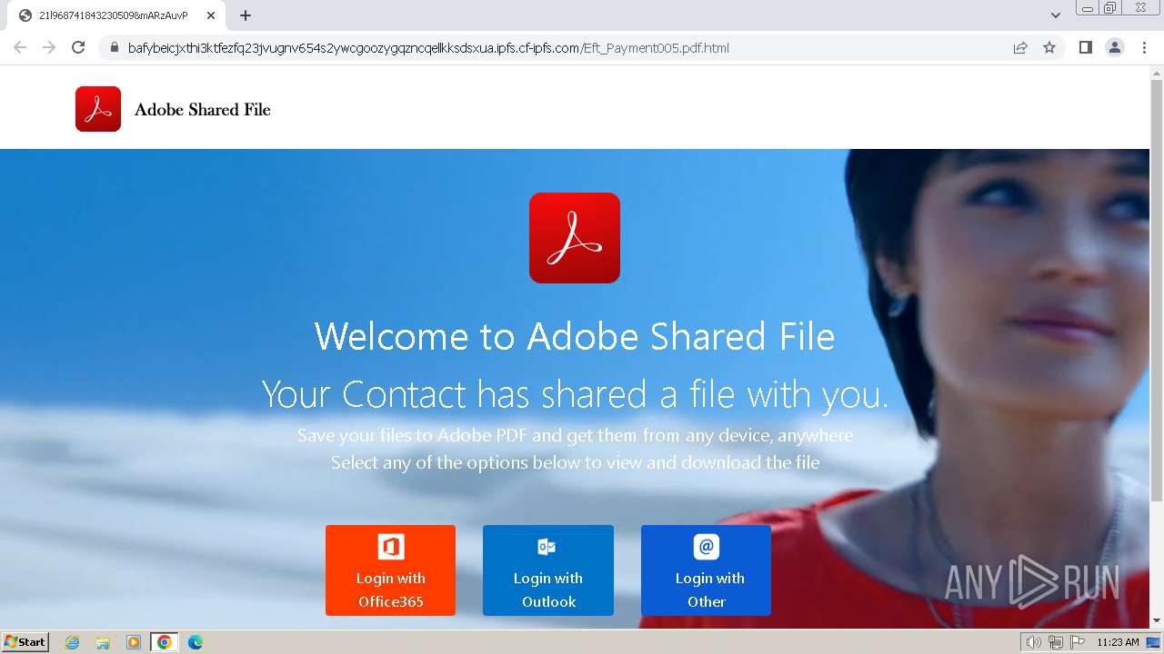Reload the current page
The width and height of the screenshot is (1164, 654).
pyautogui.click(x=78, y=48)
